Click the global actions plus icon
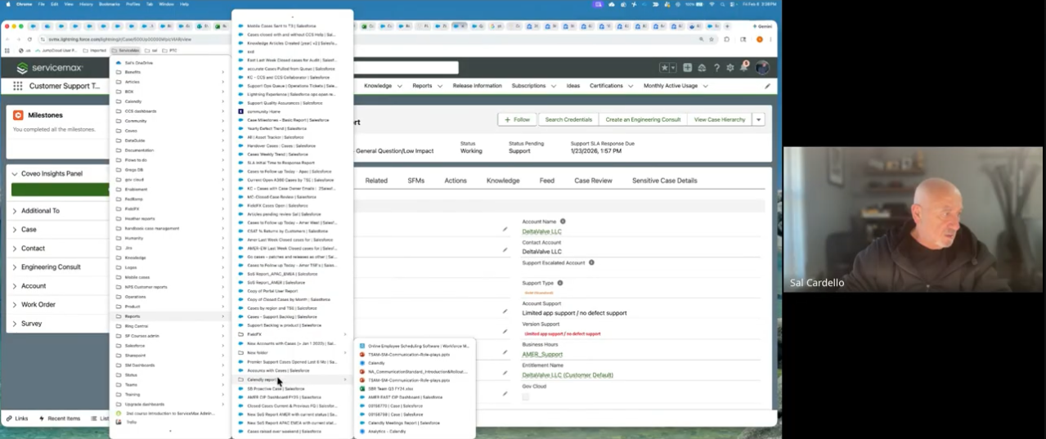The image size is (1046, 439). point(688,68)
